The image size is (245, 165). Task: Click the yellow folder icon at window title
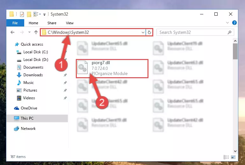[x=12, y=14]
